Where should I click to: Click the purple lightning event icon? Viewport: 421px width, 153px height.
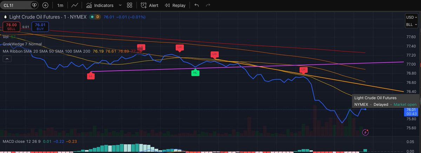click(366, 132)
